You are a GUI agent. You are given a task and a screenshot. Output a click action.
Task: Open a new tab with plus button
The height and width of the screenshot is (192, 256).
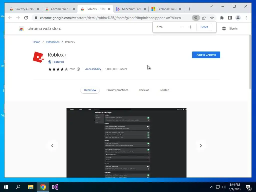click(x=189, y=9)
